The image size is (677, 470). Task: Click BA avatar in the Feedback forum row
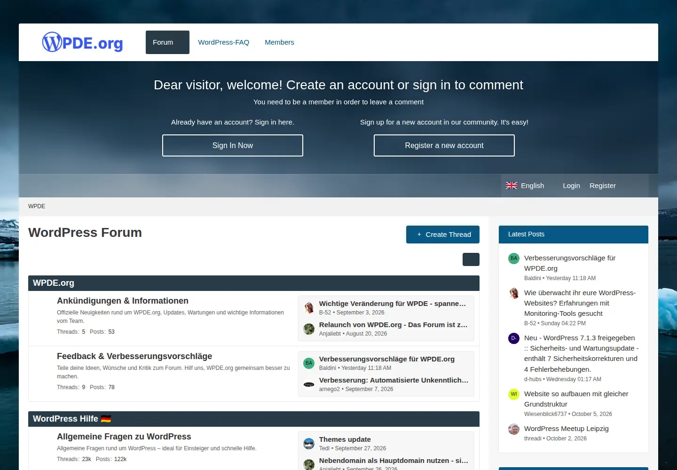[x=309, y=363]
